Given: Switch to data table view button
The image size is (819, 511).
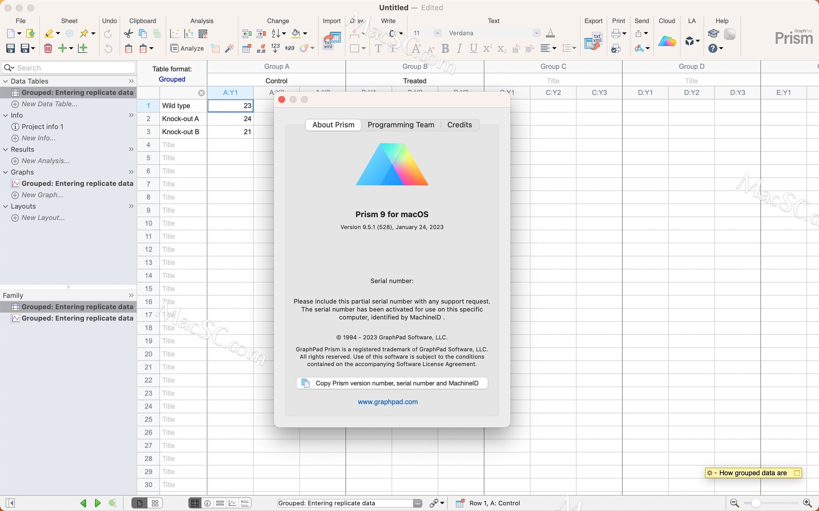Looking at the screenshot, I should pyautogui.click(x=195, y=503).
